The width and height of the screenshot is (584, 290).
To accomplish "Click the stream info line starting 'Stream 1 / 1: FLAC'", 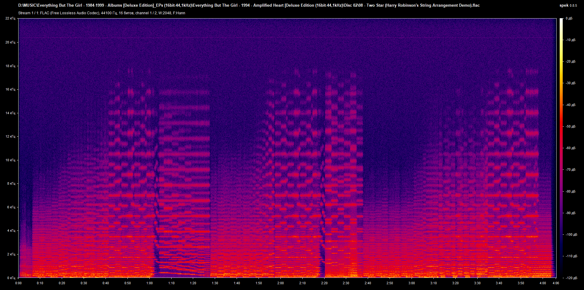I will [x=102, y=13].
